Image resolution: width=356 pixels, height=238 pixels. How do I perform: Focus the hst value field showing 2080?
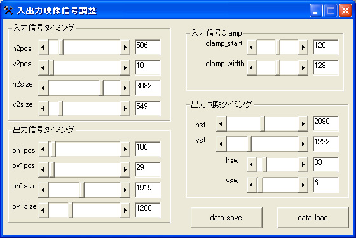[x=325, y=123]
